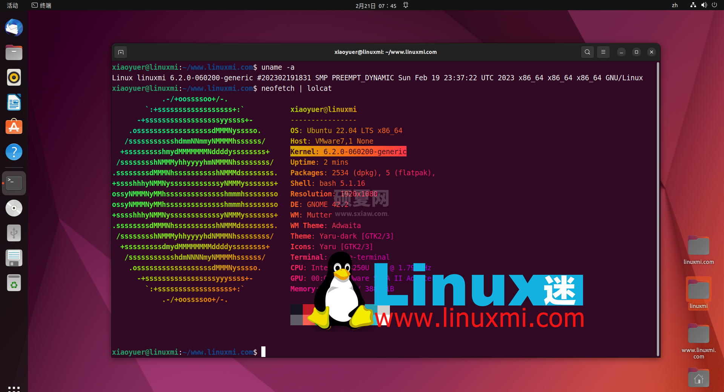Click the 'Linux linuxmi 6.2.0-060200-generic' output line
This screenshot has width=724, height=392.
[377, 78]
